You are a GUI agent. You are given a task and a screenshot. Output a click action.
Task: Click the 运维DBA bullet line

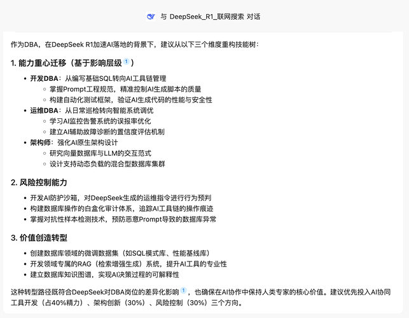92,111
